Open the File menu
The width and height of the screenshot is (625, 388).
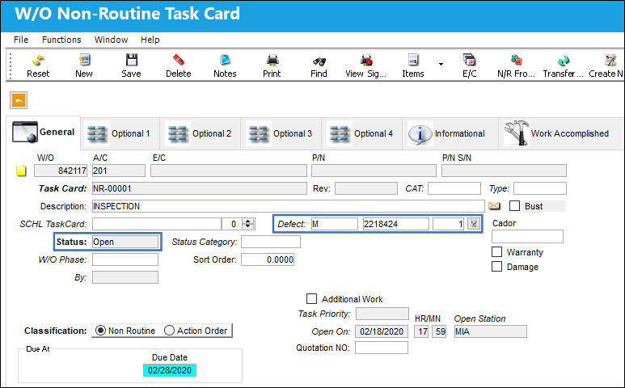tap(21, 40)
